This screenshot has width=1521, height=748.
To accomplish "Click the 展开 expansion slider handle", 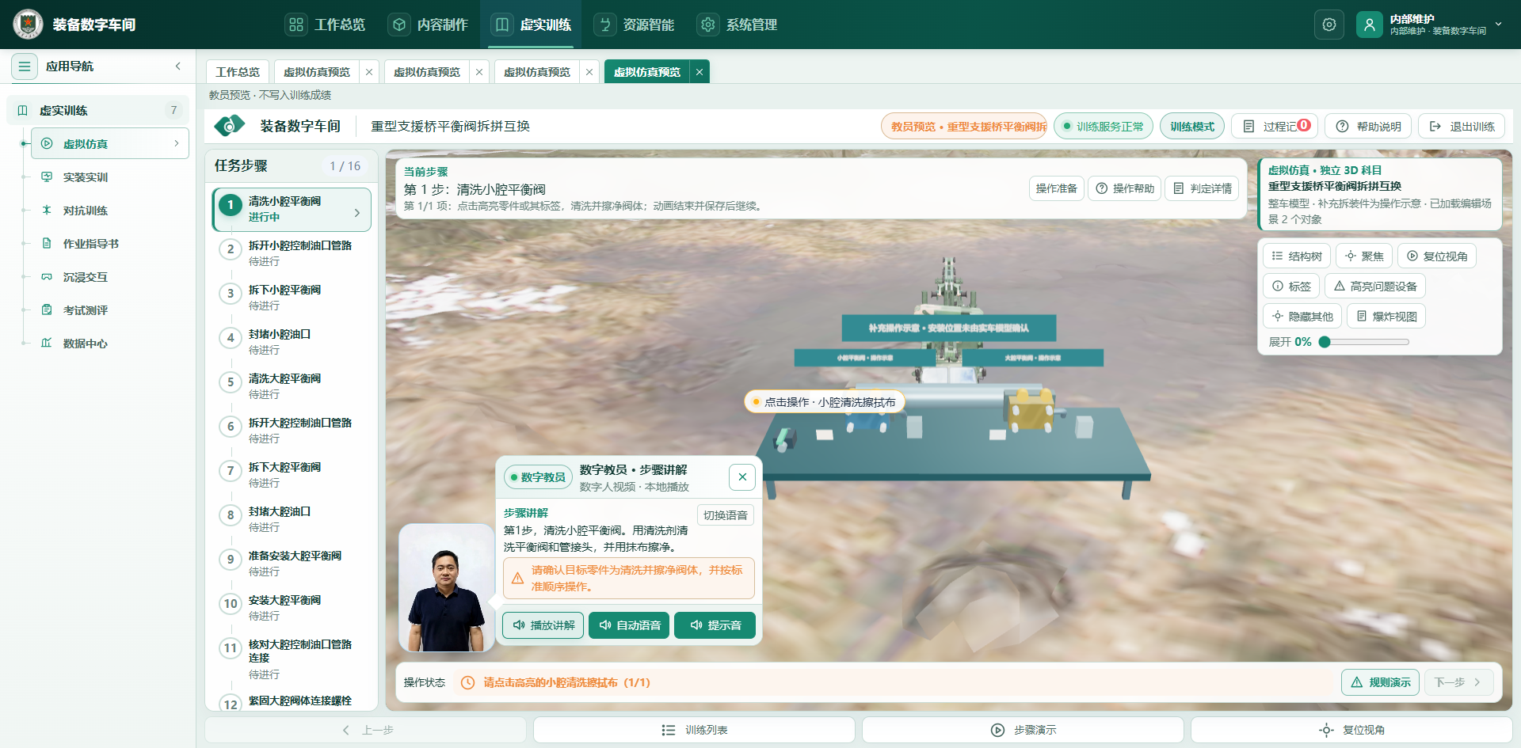I will tap(1325, 342).
